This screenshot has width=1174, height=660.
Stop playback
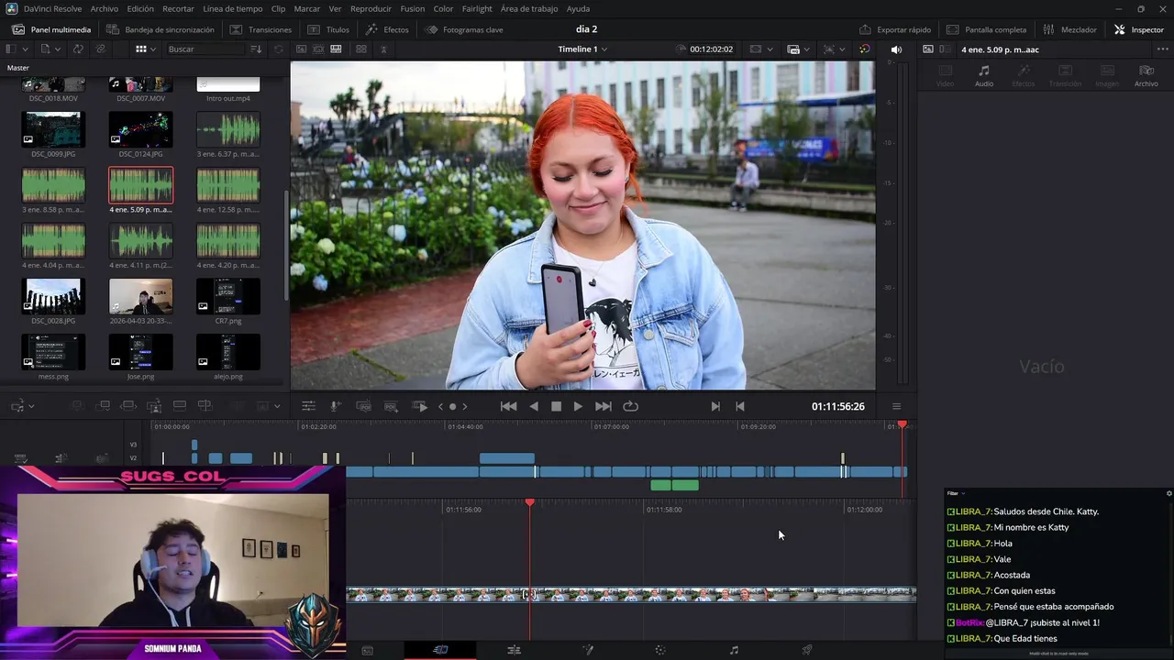point(556,406)
